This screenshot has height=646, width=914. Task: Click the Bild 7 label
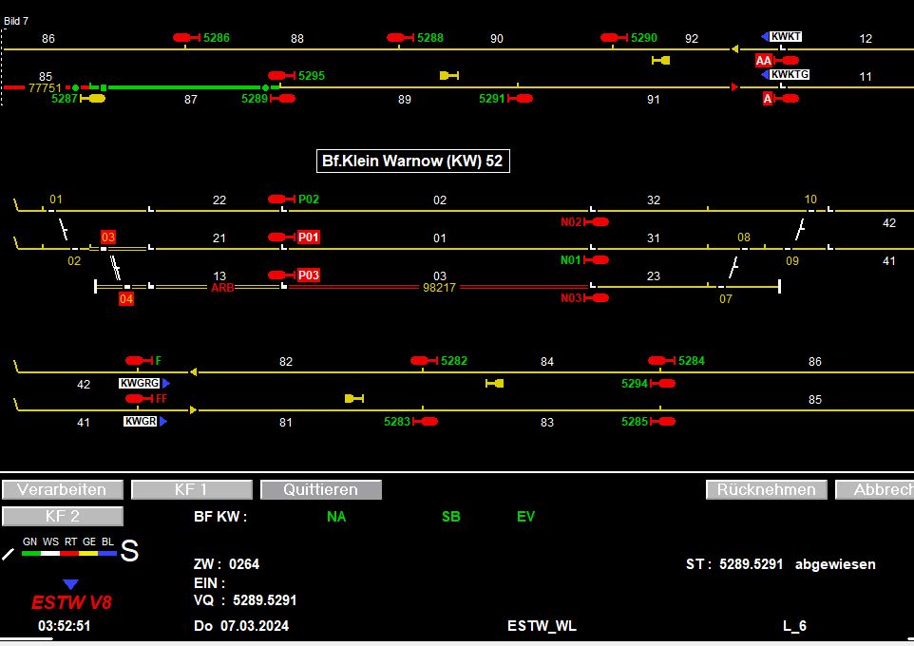[x=16, y=21]
